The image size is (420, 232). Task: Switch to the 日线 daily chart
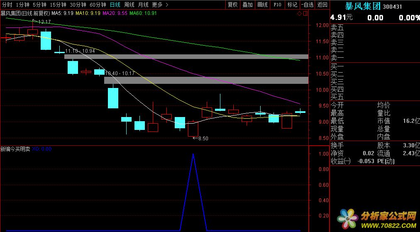pos(115,5)
